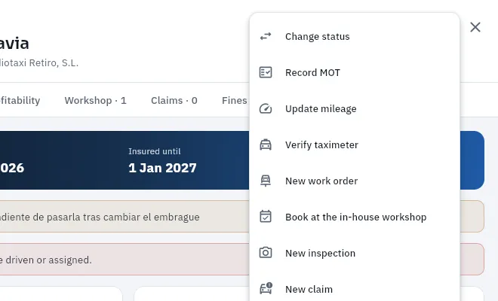Close the vehicle detail panel with the X

tap(475, 27)
